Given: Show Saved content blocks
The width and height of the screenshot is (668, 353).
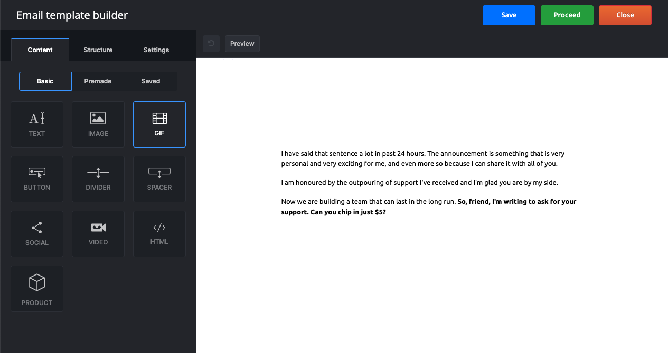Looking at the screenshot, I should [x=151, y=81].
